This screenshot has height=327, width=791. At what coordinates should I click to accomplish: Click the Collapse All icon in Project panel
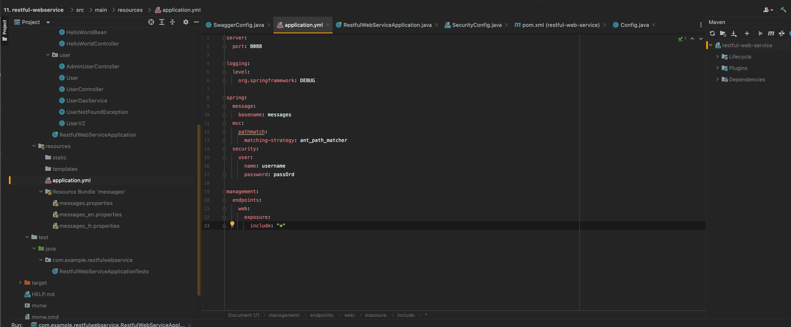point(172,22)
